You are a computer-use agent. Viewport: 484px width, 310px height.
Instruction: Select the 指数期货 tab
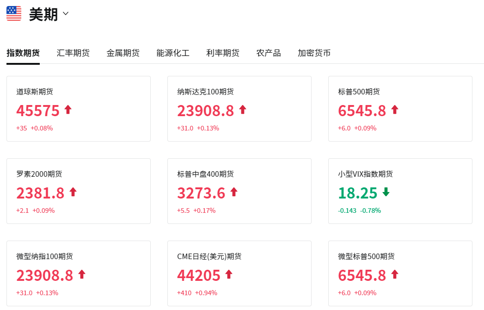pos(23,53)
